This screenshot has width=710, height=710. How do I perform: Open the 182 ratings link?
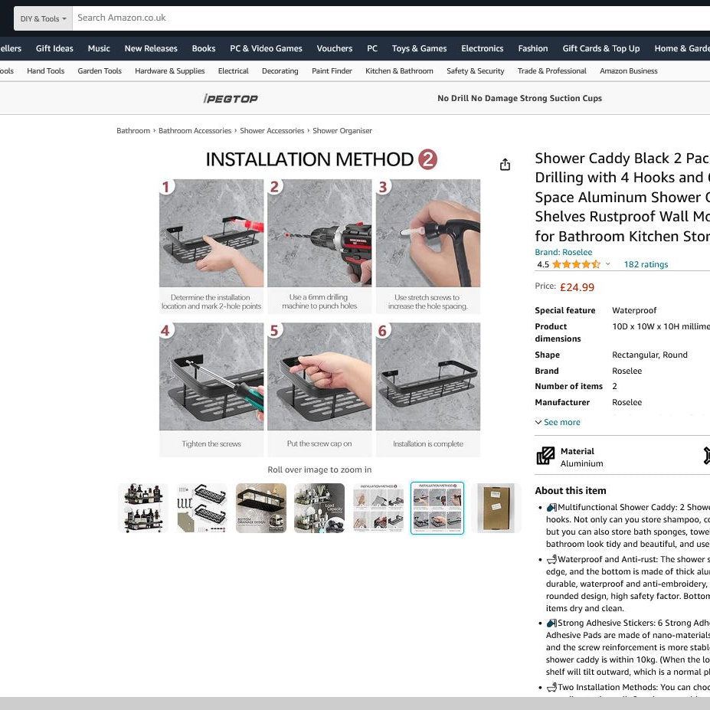coord(646,264)
